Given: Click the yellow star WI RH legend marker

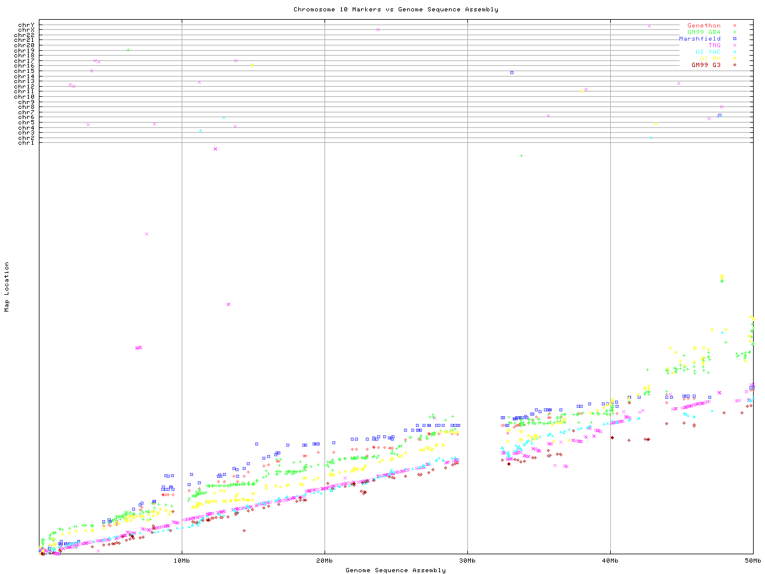Looking at the screenshot, I should tap(735, 59).
